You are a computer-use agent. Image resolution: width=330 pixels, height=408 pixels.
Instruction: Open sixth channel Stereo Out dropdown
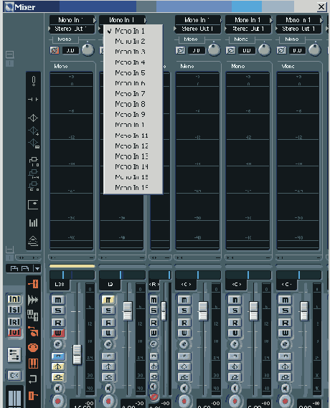click(298, 29)
